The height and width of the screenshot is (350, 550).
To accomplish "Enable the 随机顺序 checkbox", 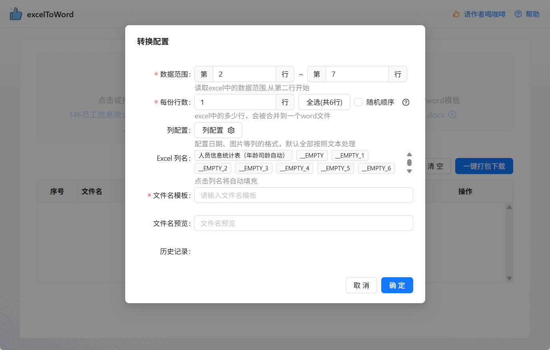I will 358,102.
